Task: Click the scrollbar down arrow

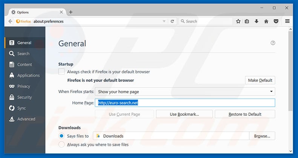Action: (290, 151)
